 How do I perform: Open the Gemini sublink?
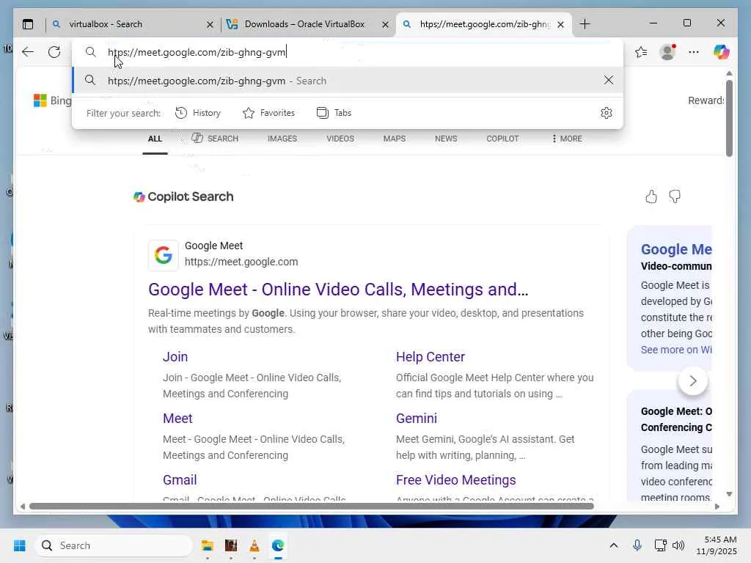(417, 419)
